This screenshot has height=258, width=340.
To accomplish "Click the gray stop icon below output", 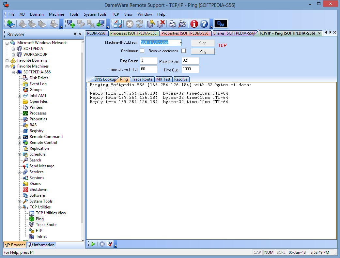I will pyautogui.click(x=102, y=244).
